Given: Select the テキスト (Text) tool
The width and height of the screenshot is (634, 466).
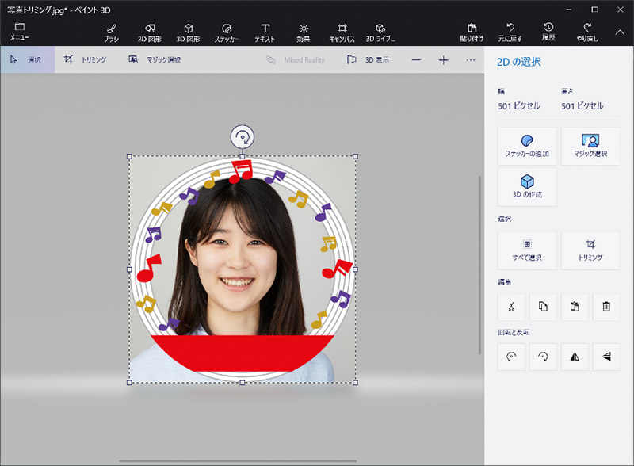Looking at the screenshot, I should 265,32.
